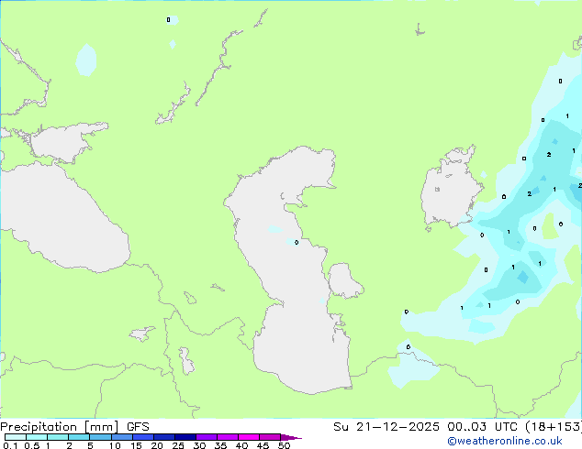Click the '10' legend scale value

tap(115, 445)
